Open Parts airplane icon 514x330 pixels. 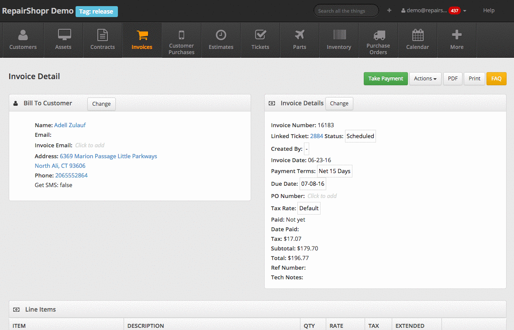pyautogui.click(x=300, y=35)
